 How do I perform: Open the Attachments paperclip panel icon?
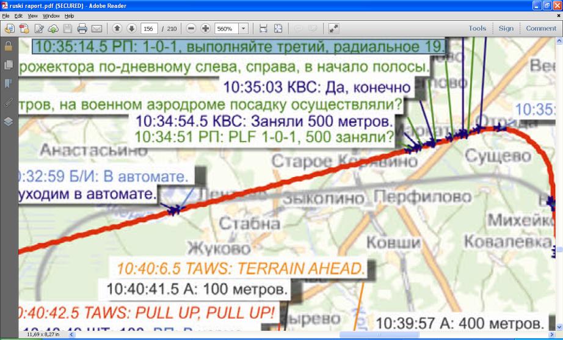tap(9, 103)
